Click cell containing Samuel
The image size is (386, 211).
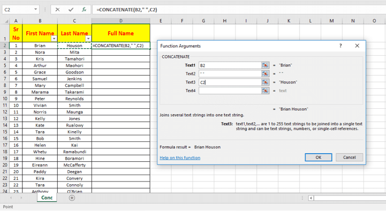pyautogui.click(x=40, y=79)
